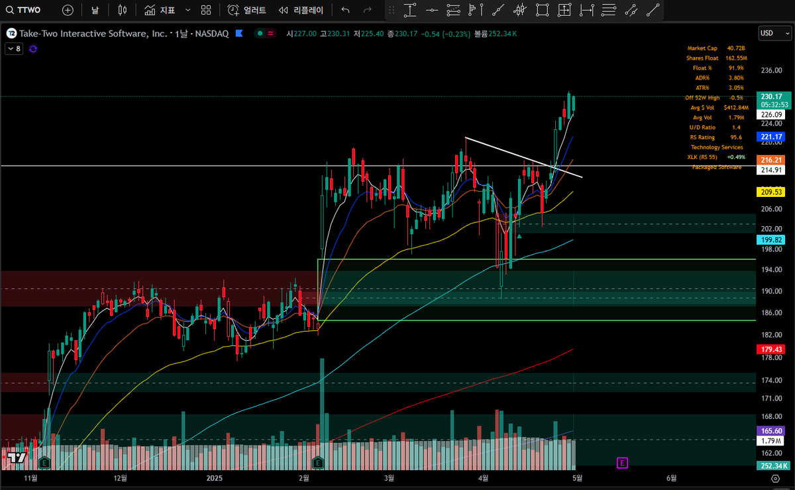Select the red 179.43 price label
The width and height of the screenshot is (795, 490).
pos(772,349)
